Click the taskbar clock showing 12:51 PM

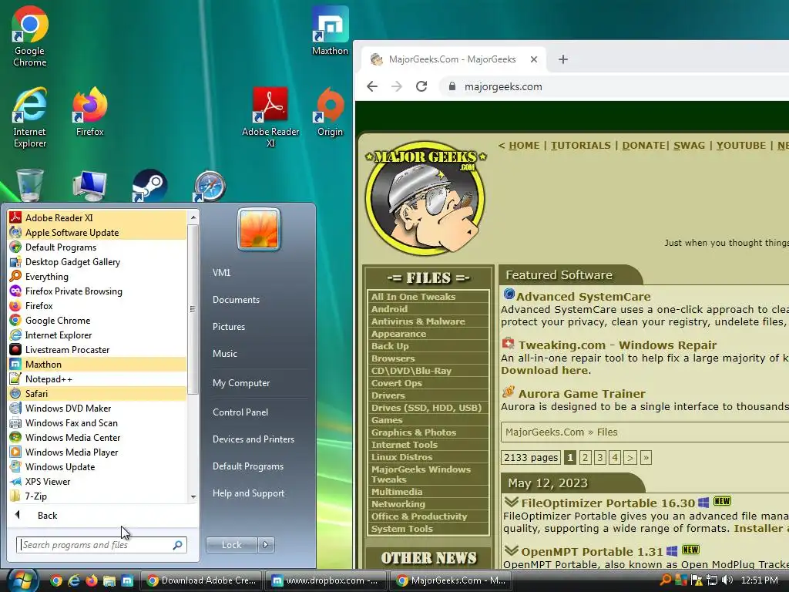click(759, 580)
